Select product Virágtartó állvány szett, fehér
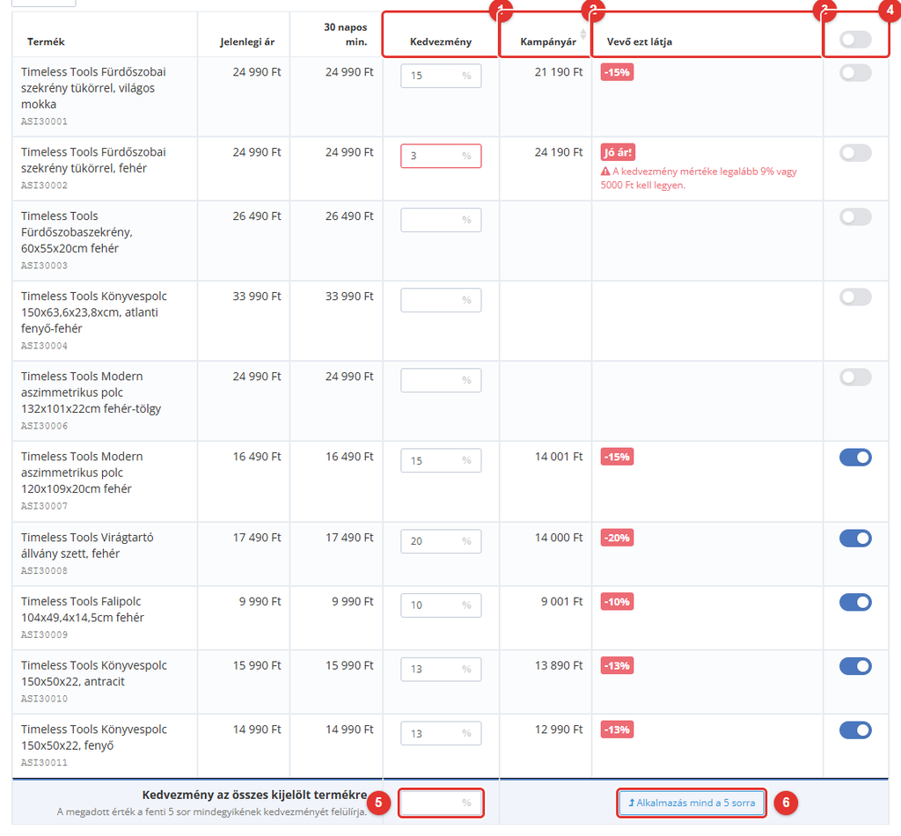The height and width of the screenshot is (836, 901). point(87,546)
